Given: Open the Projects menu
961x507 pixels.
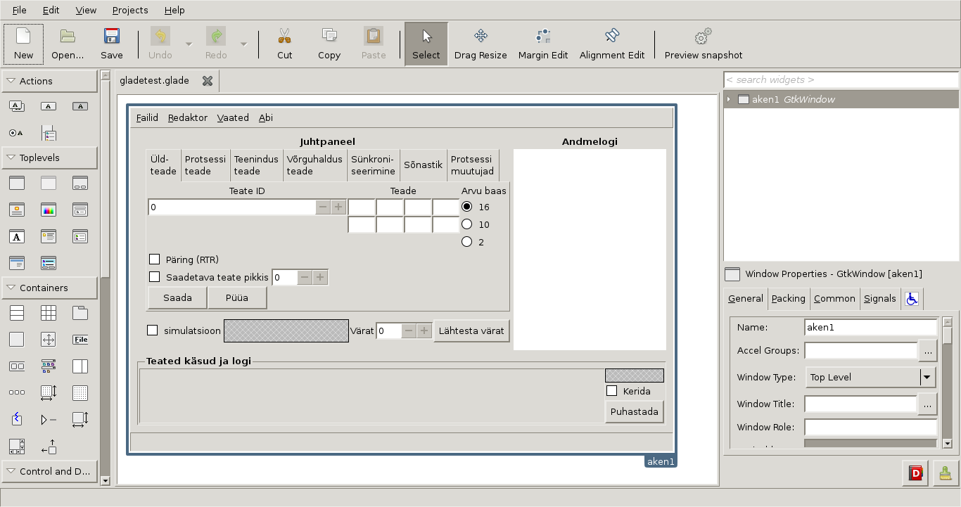Looking at the screenshot, I should tap(130, 11).
